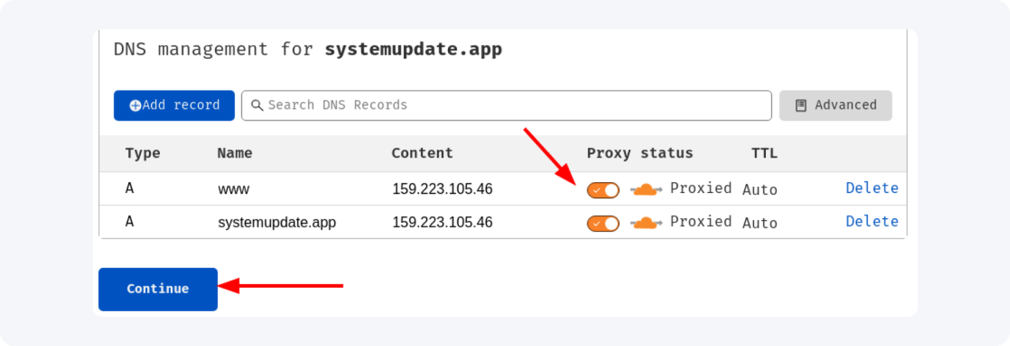
Task: Turn off proxy for systemupdate.app record
Action: point(603,224)
